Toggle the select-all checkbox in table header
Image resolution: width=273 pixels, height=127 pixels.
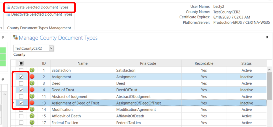(x=21, y=63)
